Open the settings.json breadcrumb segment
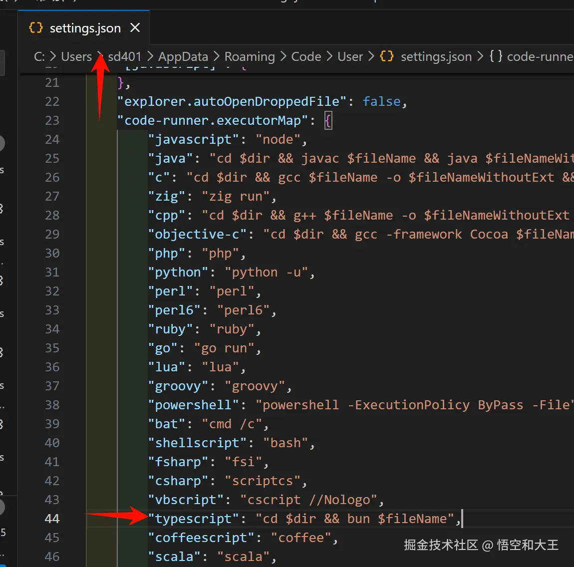574x567 pixels. click(436, 57)
